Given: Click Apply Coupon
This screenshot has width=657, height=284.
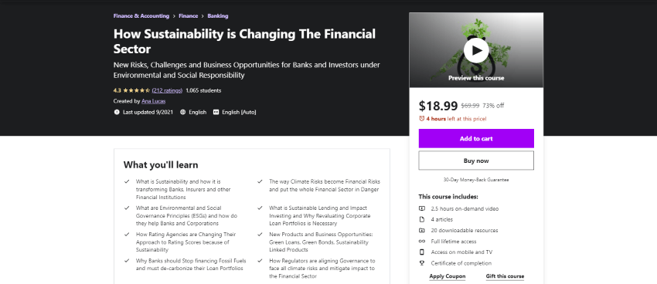Looking at the screenshot, I should (447, 276).
